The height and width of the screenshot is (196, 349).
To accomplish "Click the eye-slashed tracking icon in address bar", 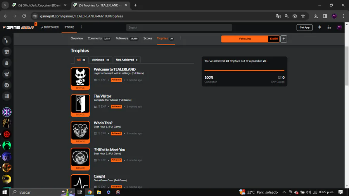I will [295, 16].
